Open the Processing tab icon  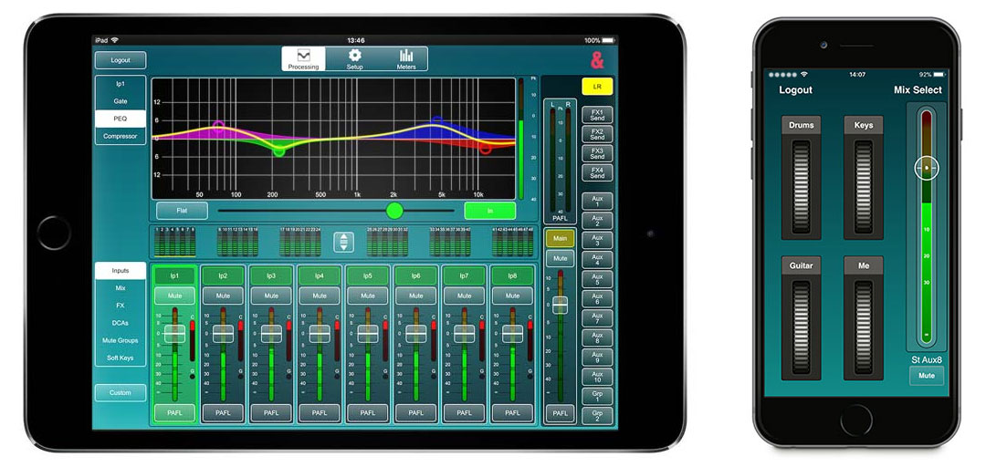tap(303, 57)
